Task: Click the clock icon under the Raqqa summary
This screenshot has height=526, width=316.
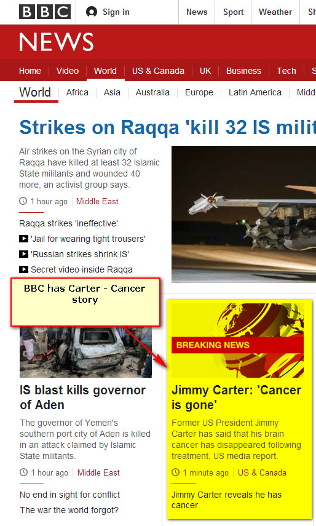Action: 23,201
